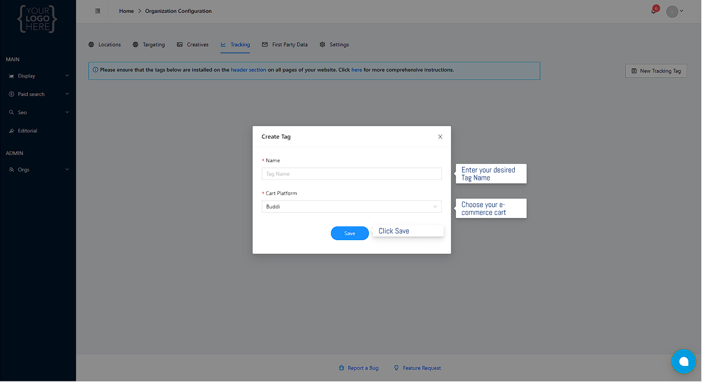Expand the Display sidebar menu

click(x=38, y=76)
